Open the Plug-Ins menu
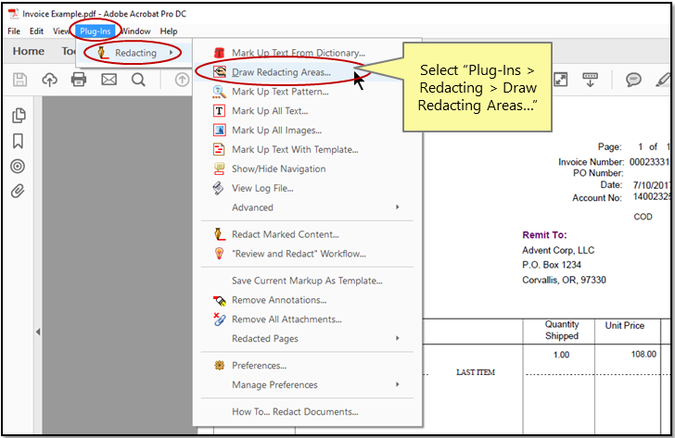675x438 pixels. point(97,31)
